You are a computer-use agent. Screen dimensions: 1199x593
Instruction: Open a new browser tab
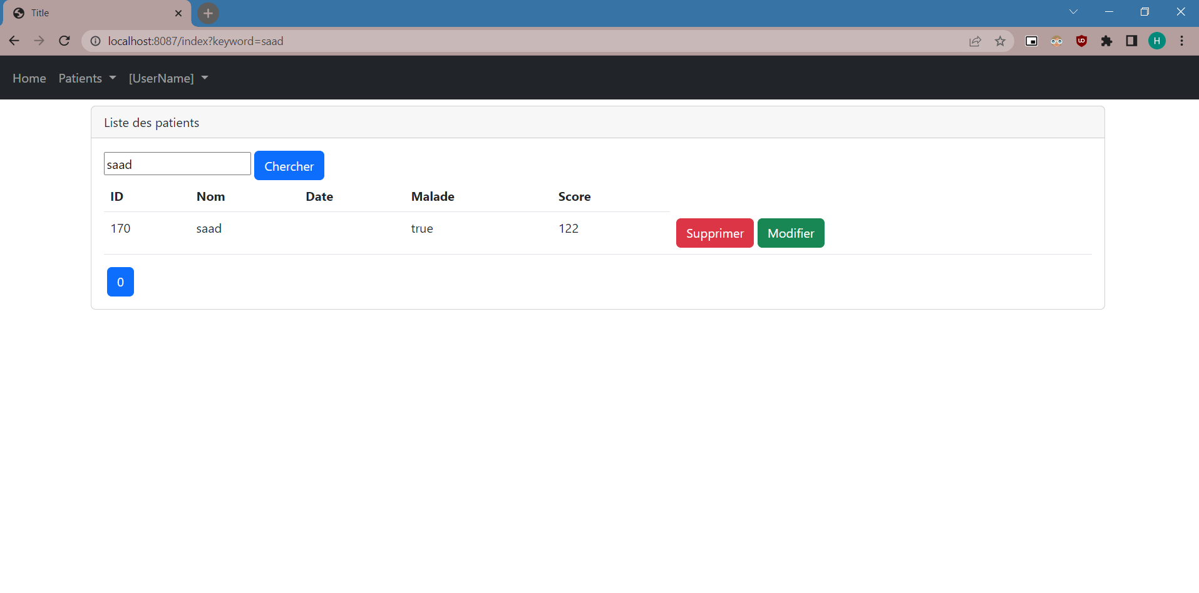coord(208,13)
